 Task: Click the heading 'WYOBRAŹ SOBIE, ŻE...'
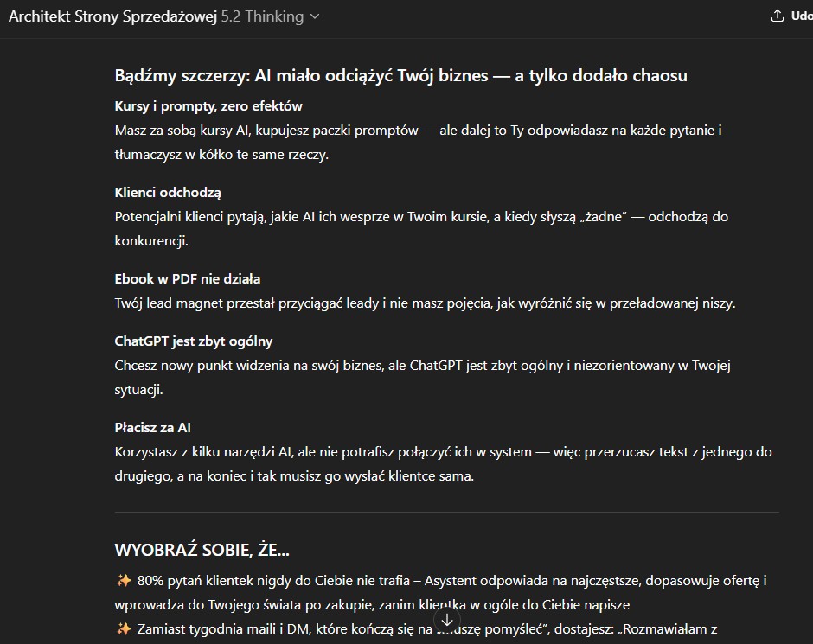point(202,550)
